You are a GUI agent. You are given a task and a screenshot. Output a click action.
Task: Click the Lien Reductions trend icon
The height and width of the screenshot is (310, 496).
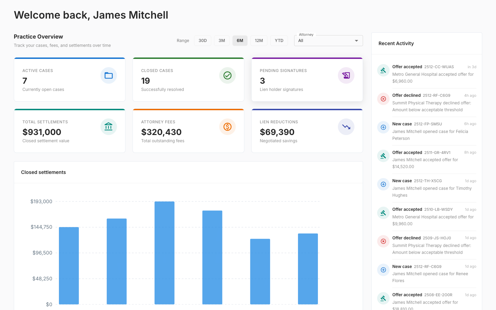[x=346, y=126]
